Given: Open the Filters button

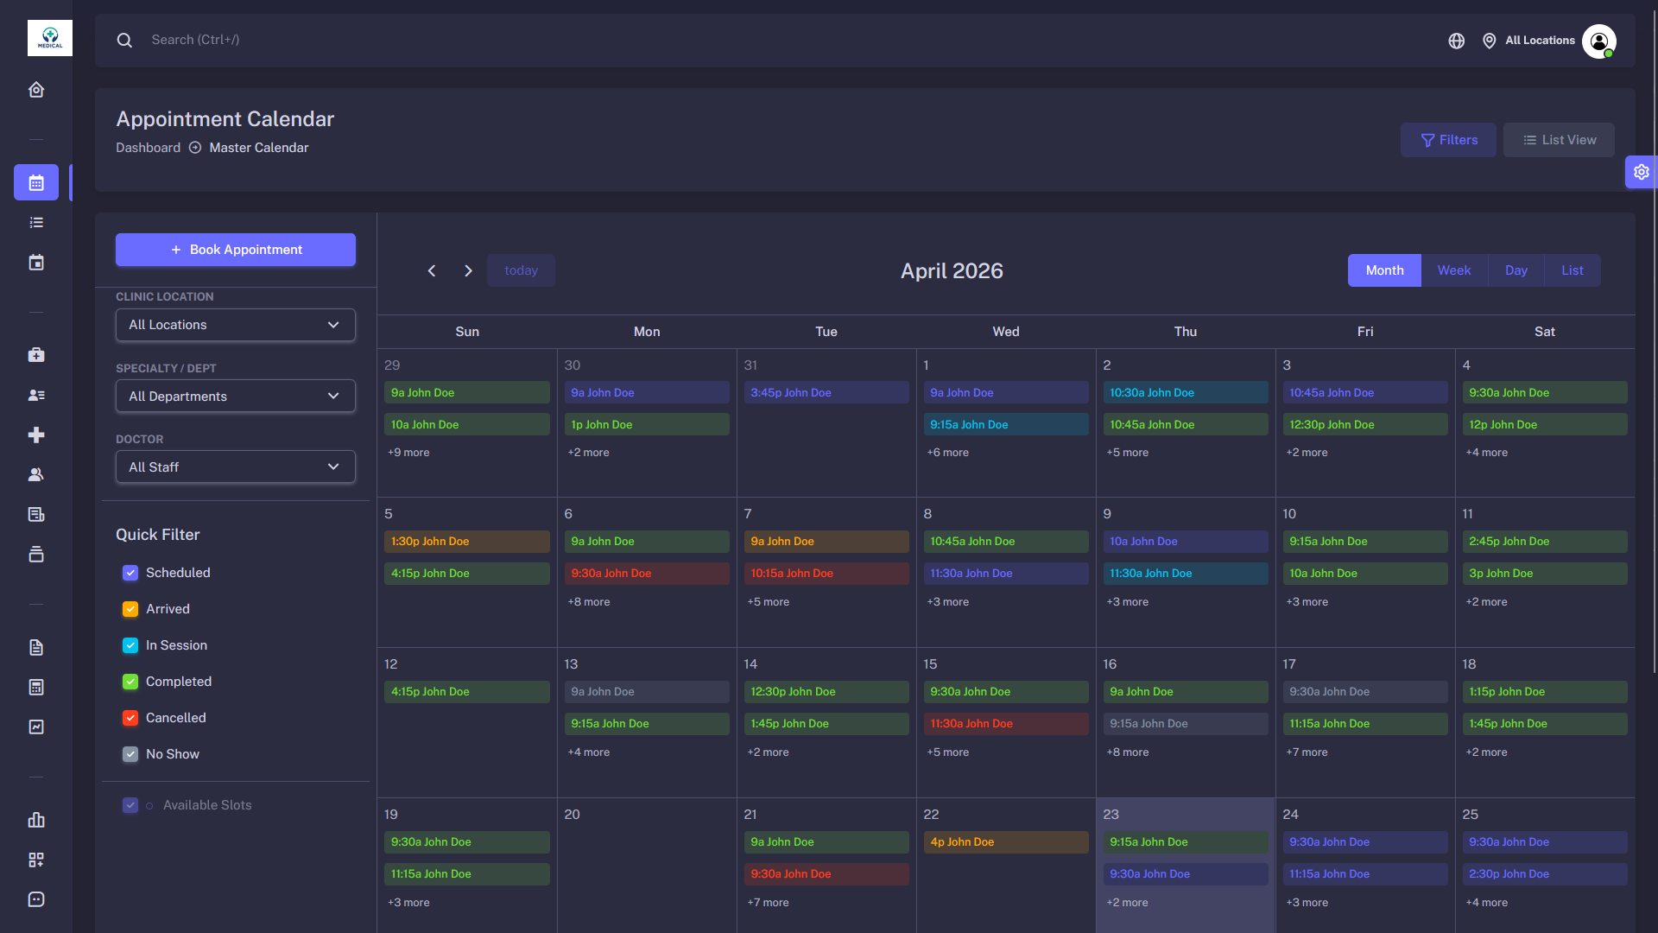Looking at the screenshot, I should click(1448, 140).
